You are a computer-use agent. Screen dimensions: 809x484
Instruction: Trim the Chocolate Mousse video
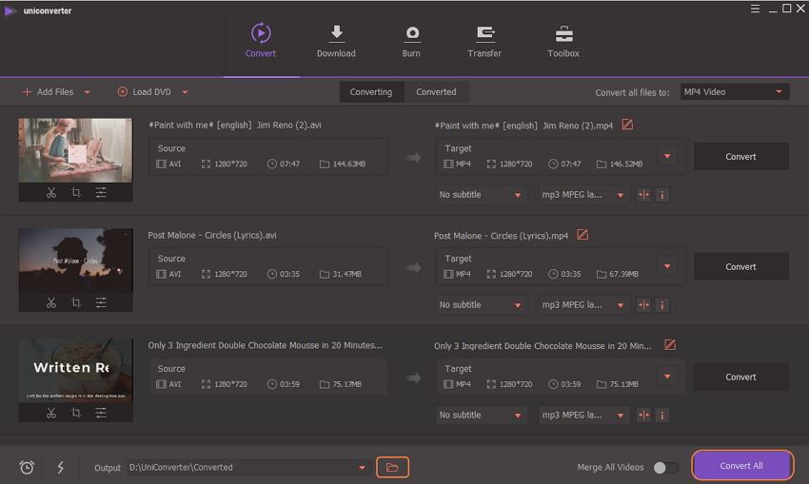pyautogui.click(x=51, y=413)
